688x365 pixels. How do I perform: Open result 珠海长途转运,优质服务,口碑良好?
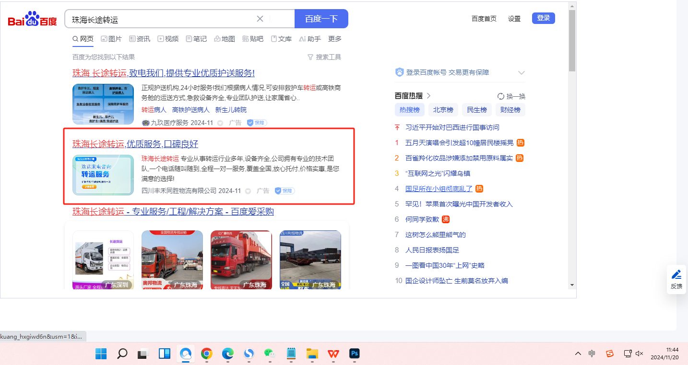point(135,144)
